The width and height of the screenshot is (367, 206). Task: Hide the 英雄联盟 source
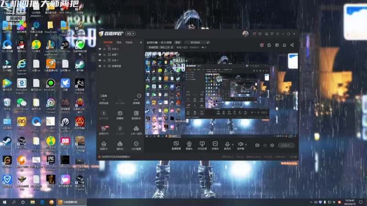tap(100, 66)
